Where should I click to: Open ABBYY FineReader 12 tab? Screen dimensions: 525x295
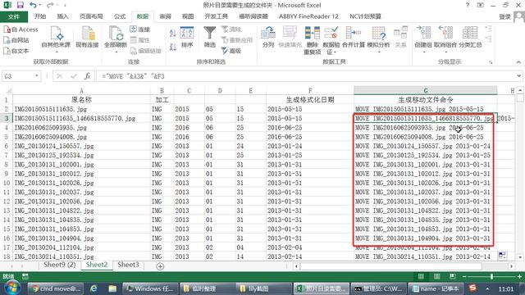(308, 16)
